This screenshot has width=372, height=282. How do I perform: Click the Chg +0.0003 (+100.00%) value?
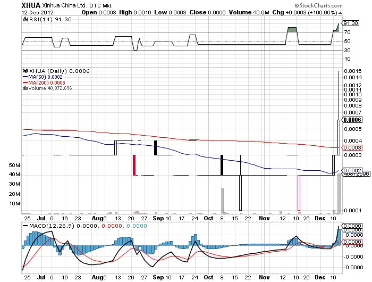(x=305, y=13)
